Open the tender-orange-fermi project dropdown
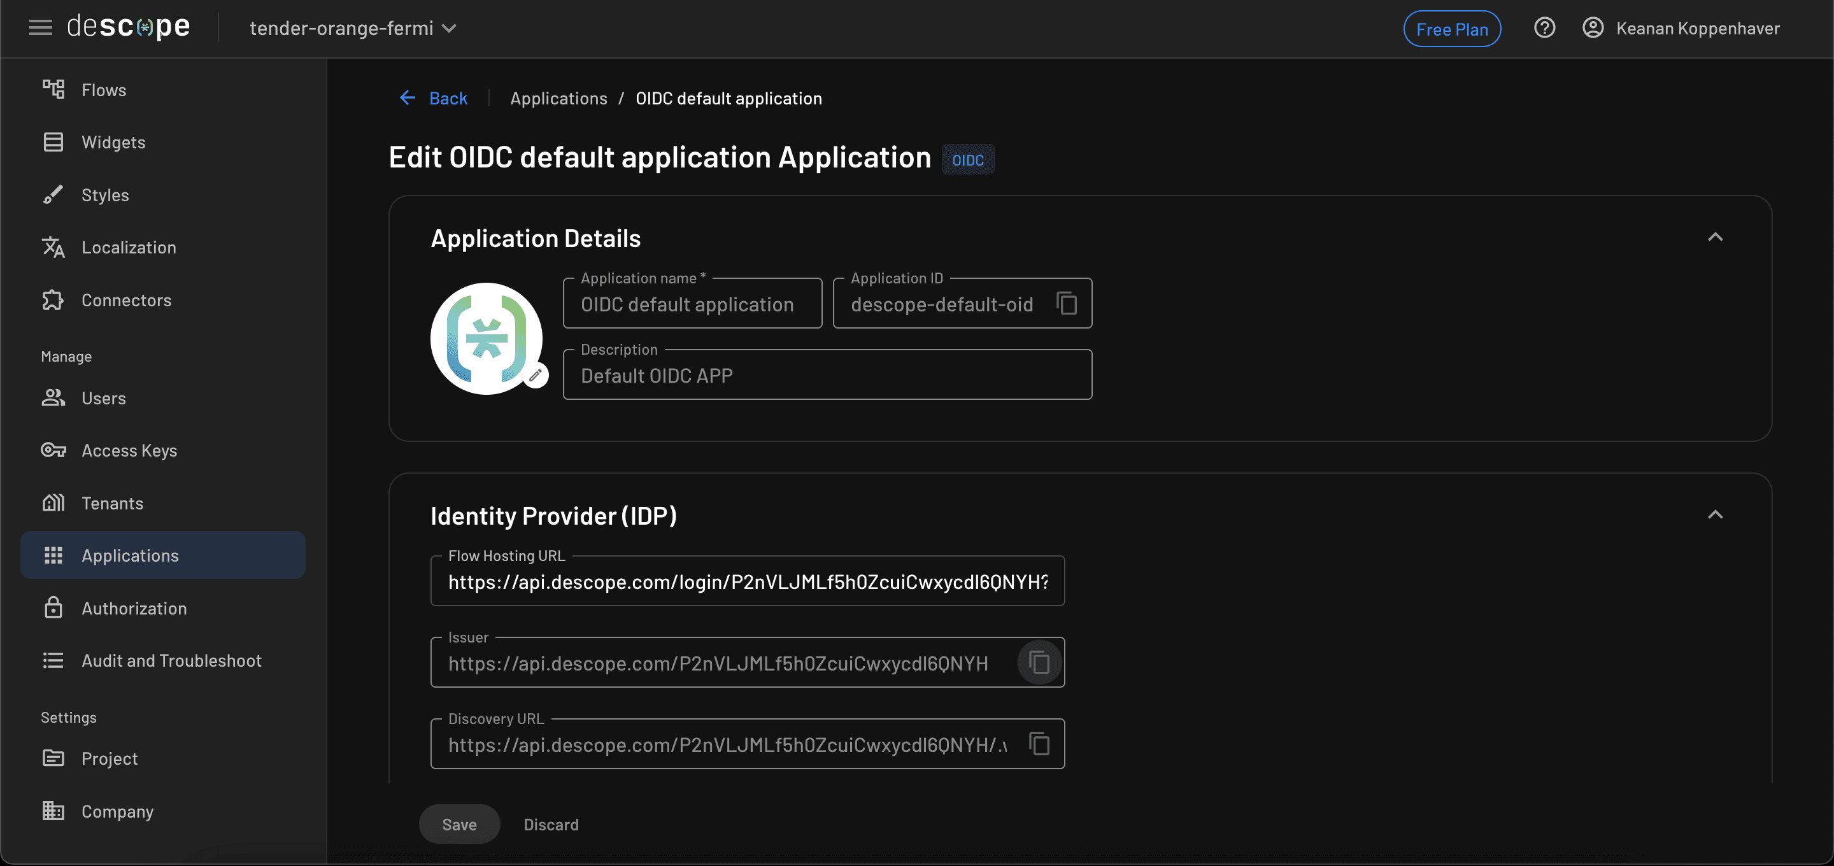This screenshot has width=1834, height=866. 353,29
